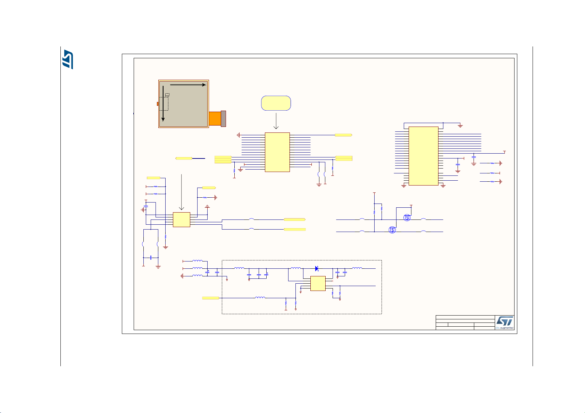Select the middle resistor of three at far right
Viewport: 585px width, 413px height.
[492, 173]
